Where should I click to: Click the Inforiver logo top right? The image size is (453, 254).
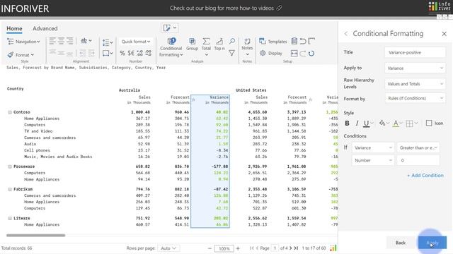(440, 6)
